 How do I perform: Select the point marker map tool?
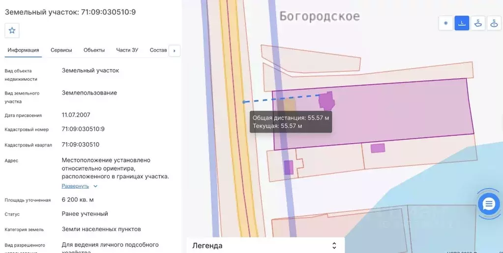pos(445,23)
